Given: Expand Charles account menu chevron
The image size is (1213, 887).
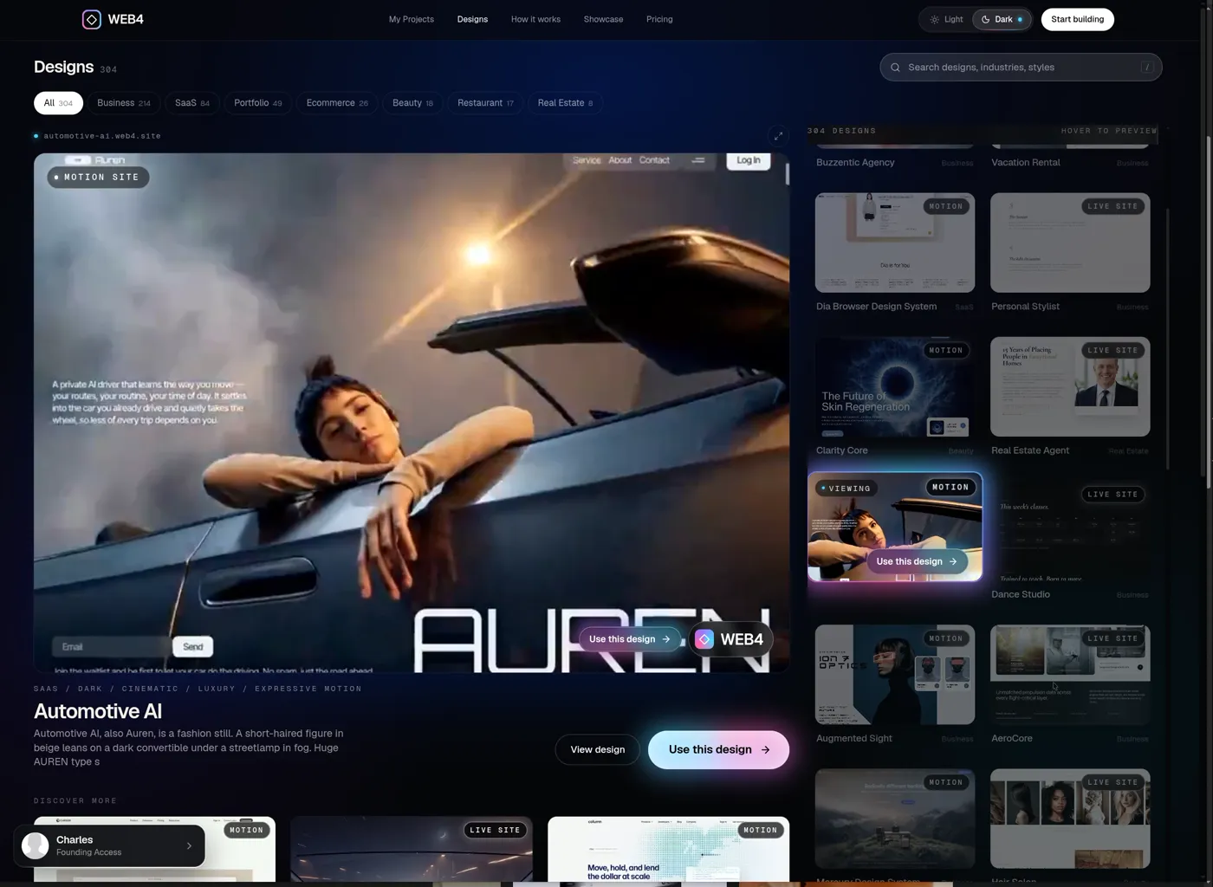Looking at the screenshot, I should [x=189, y=846].
